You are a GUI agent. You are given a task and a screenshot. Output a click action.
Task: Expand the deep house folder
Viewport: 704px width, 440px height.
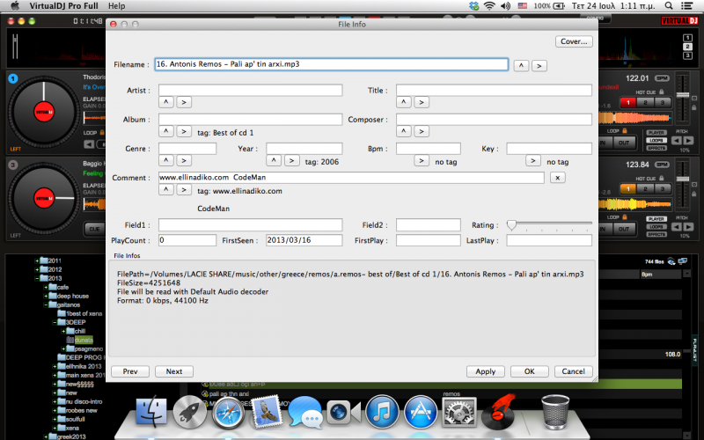[46, 296]
